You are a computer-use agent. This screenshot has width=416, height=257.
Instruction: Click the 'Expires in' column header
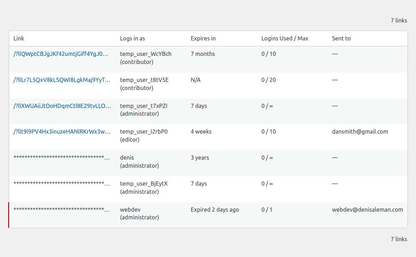203,38
